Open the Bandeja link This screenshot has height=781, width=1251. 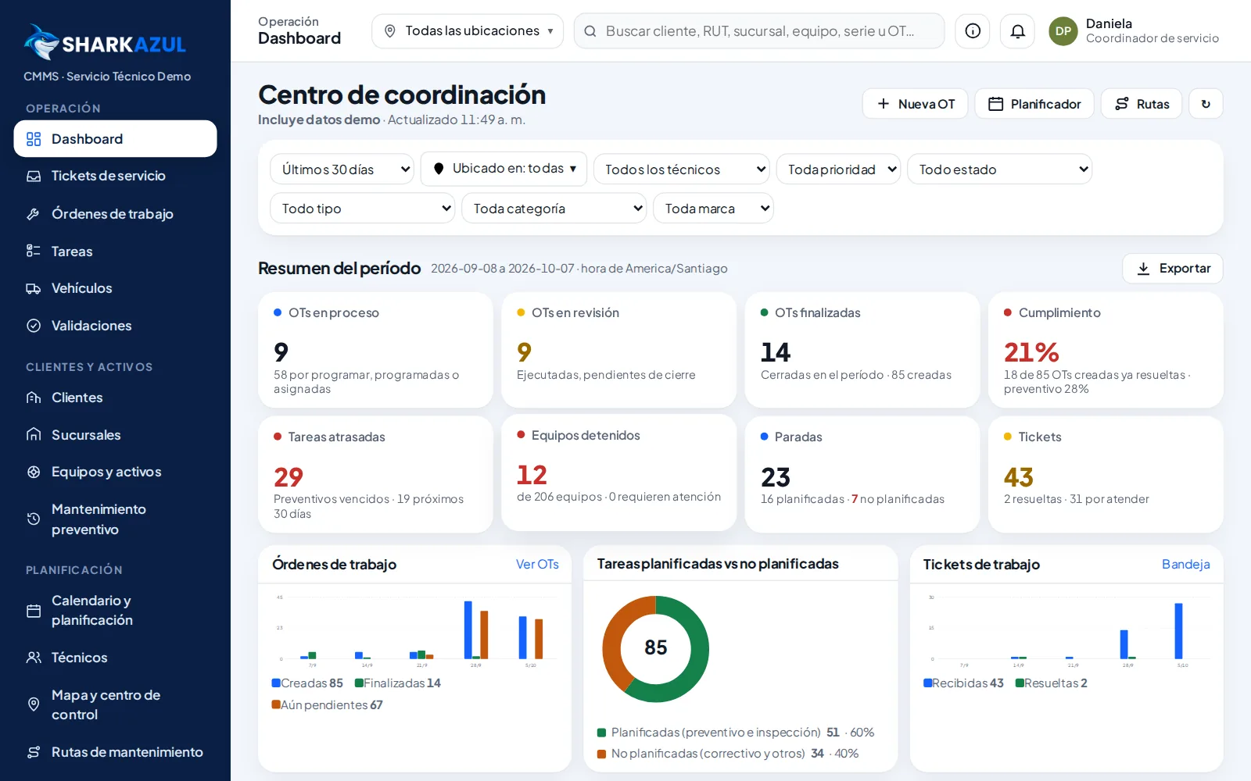pos(1185,564)
